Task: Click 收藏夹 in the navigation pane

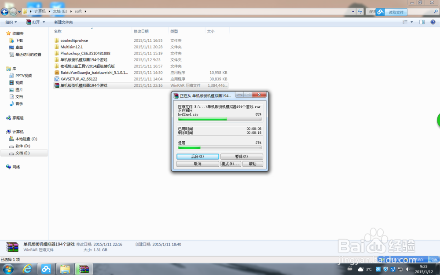Action: (18, 33)
